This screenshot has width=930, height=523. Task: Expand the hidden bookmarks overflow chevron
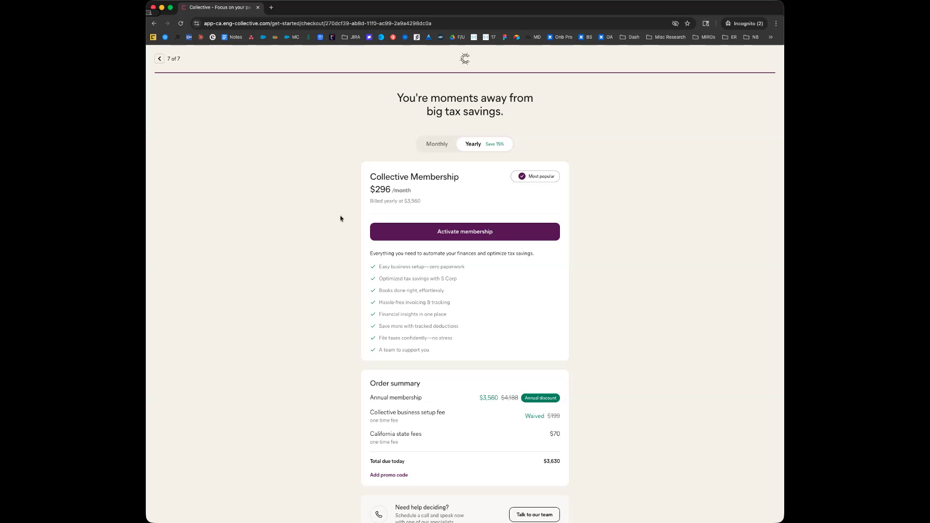pos(770,37)
